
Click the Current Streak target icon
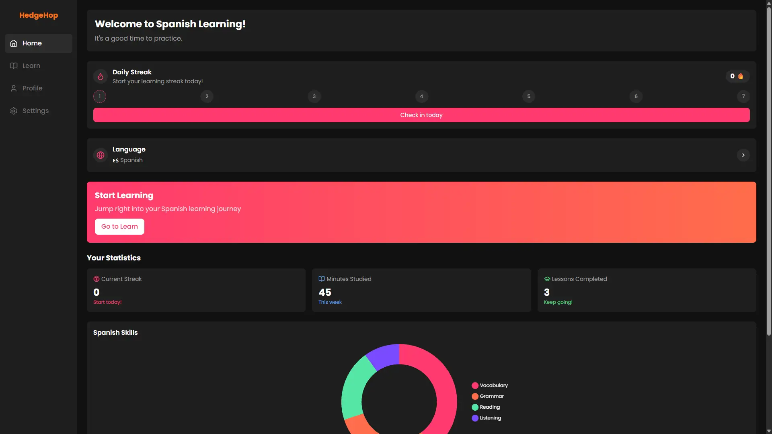[x=96, y=279]
